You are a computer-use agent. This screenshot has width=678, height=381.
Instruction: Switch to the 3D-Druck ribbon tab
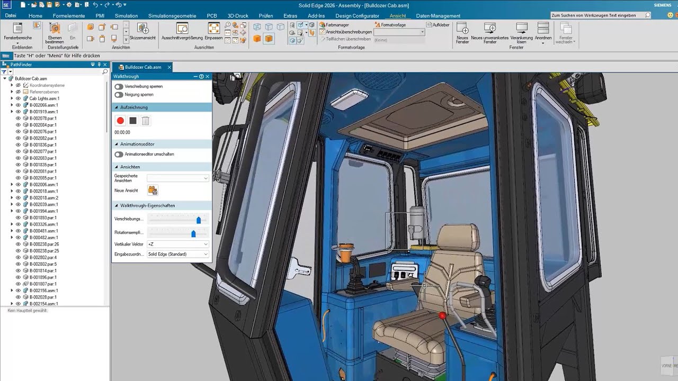click(238, 16)
